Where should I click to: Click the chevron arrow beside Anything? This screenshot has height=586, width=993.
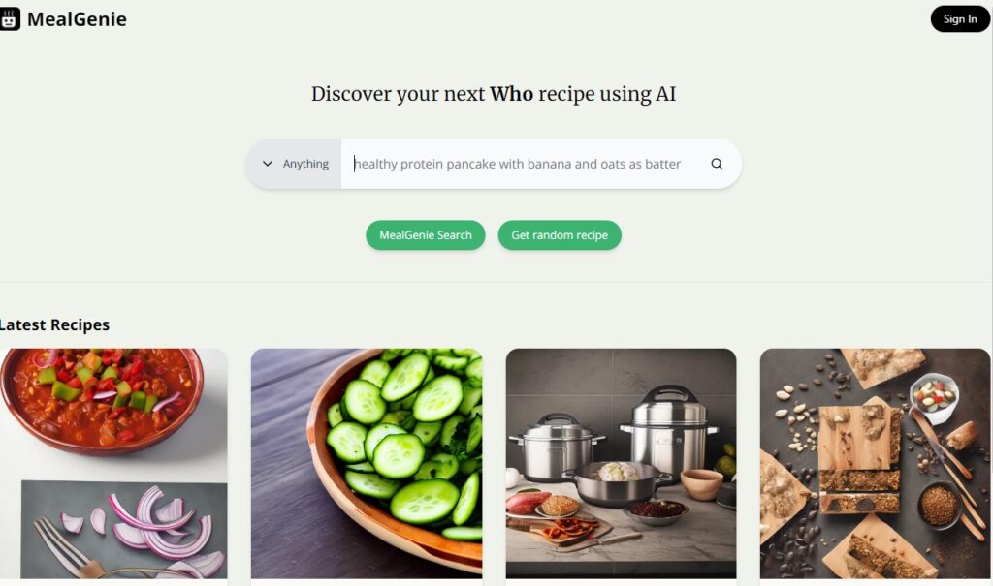point(268,164)
